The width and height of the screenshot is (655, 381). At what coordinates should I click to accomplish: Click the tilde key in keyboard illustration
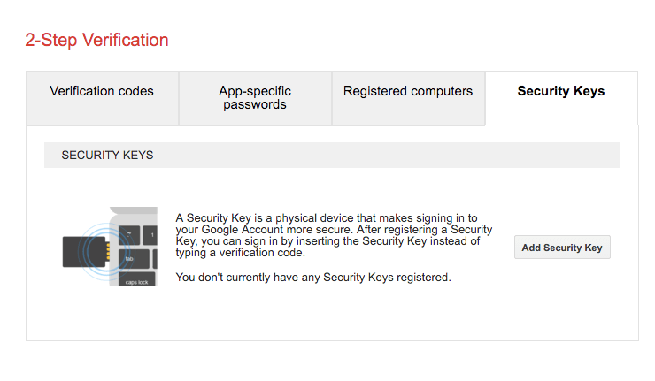tap(129, 235)
